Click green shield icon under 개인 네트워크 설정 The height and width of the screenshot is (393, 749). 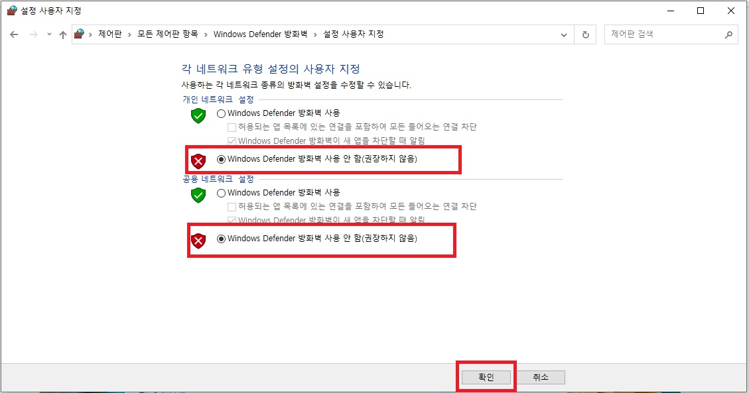(198, 115)
